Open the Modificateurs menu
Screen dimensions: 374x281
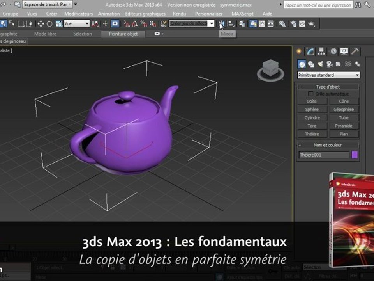[78, 14]
